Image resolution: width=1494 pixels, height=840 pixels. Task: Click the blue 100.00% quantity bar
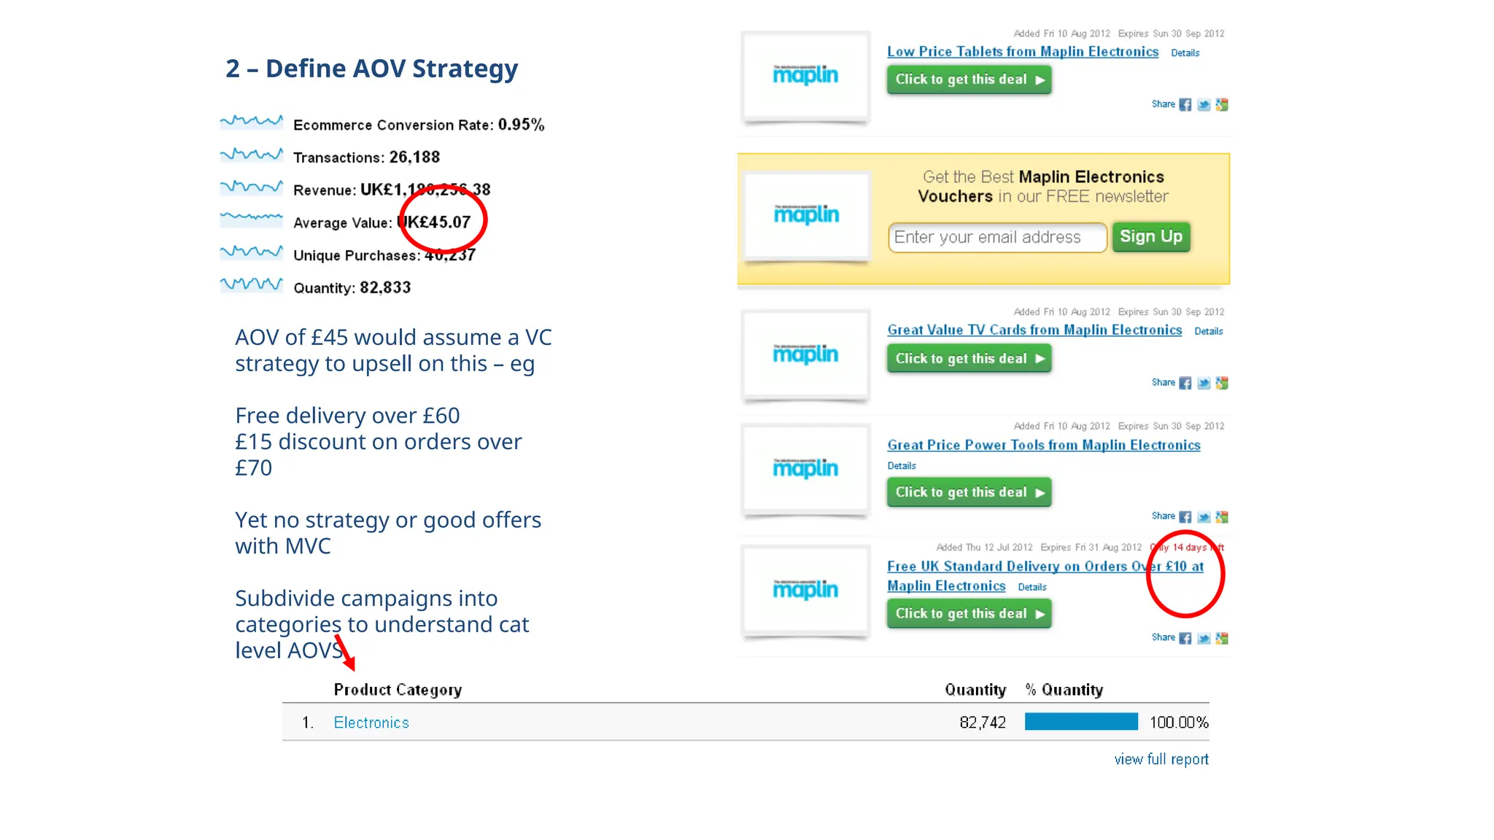pyautogui.click(x=1081, y=722)
